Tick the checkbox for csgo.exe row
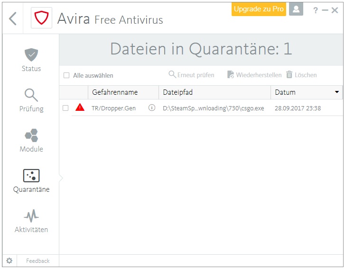 click(x=65, y=108)
